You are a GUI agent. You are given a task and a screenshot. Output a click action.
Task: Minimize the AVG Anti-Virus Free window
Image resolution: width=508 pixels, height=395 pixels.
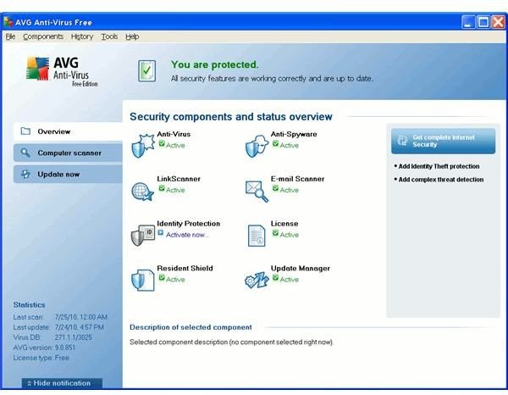click(x=468, y=22)
